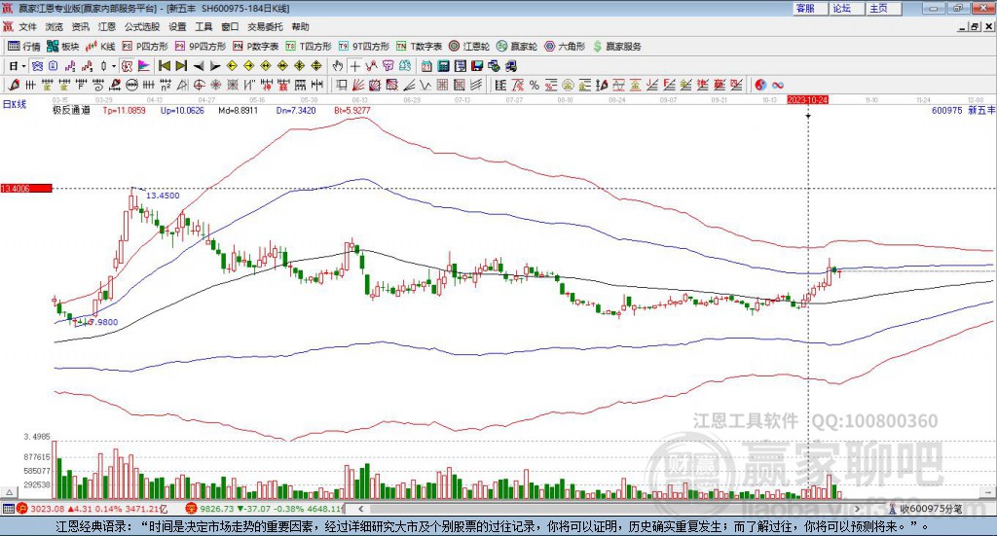Click the Md=8.8911 indicator value

pos(238,111)
